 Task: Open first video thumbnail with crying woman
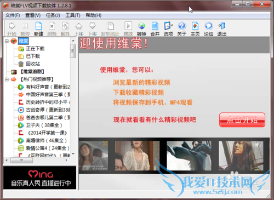point(93,156)
